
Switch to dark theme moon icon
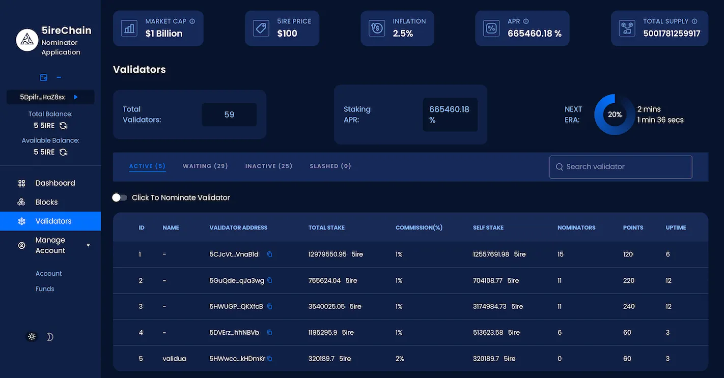pos(50,337)
